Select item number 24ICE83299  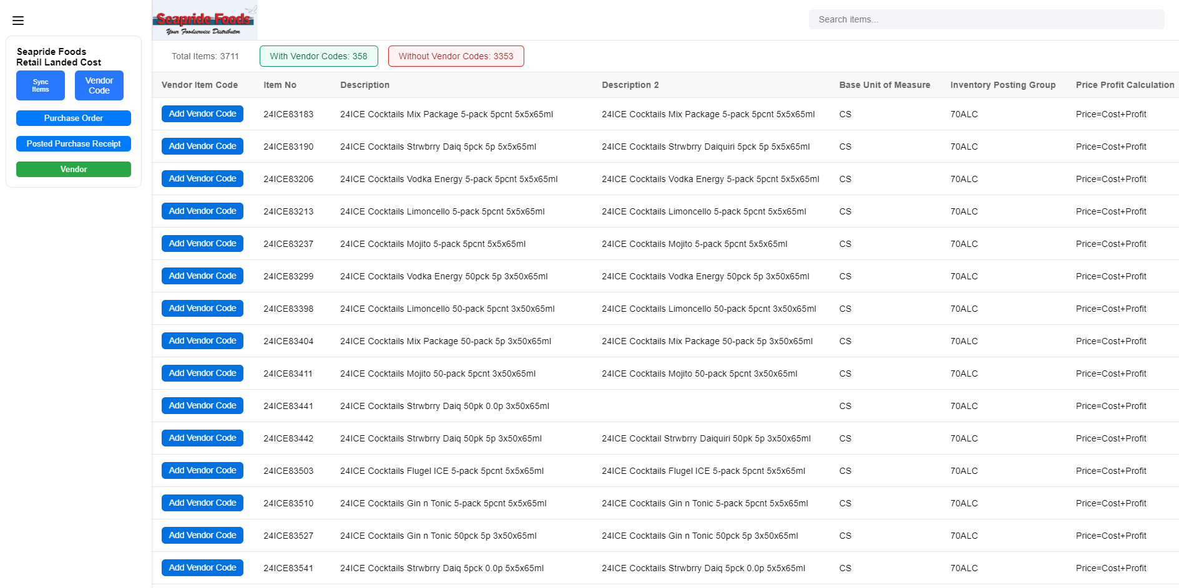(288, 276)
